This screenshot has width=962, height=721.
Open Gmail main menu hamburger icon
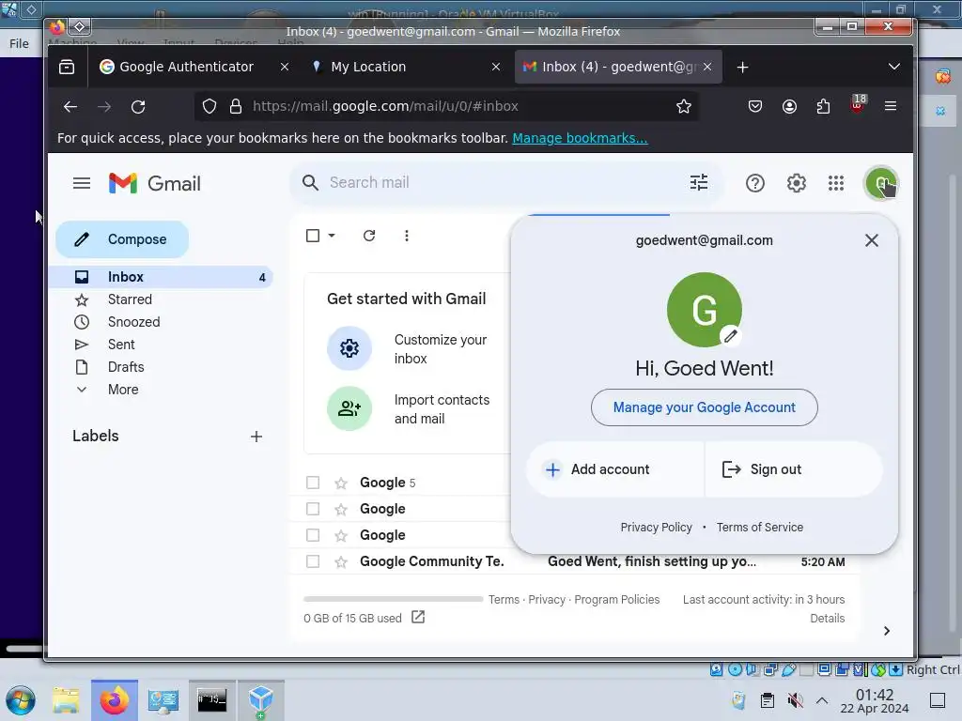(x=82, y=183)
